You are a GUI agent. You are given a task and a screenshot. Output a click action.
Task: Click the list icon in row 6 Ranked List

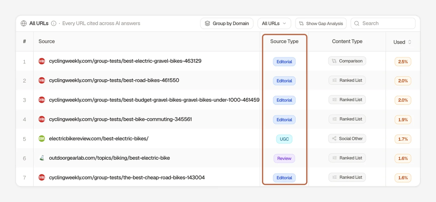coord(335,158)
